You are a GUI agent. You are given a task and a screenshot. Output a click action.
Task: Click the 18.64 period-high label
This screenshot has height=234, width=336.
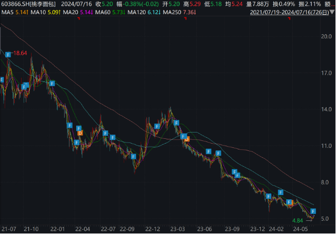tap(20, 53)
